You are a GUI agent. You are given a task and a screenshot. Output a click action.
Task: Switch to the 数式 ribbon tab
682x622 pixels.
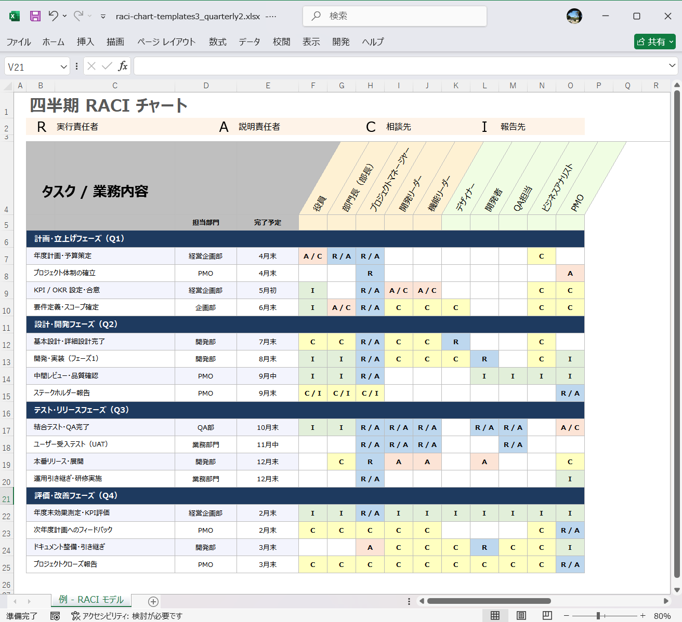[x=218, y=42]
